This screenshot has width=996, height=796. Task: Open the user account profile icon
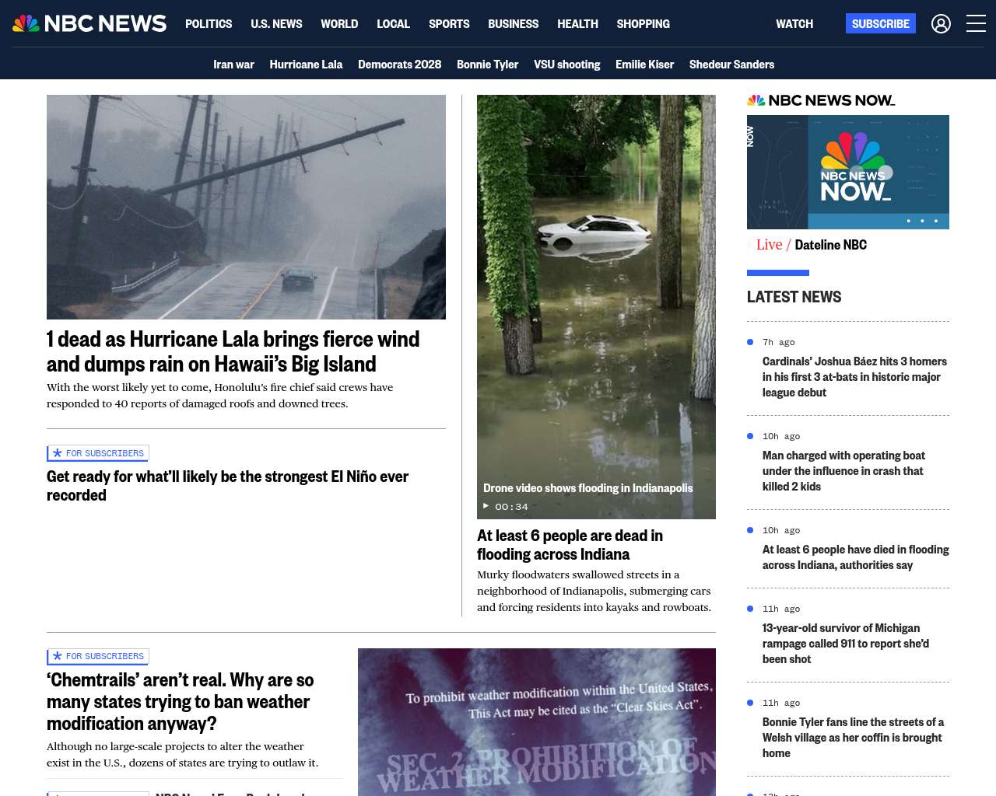[x=941, y=24]
